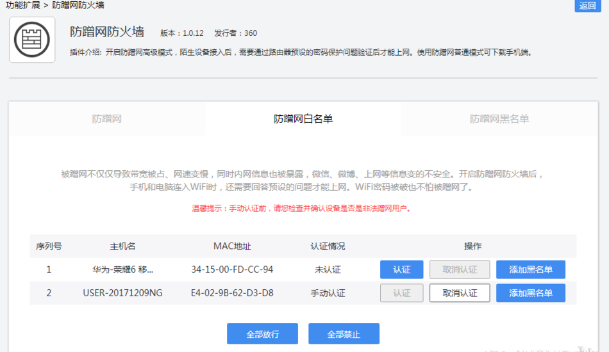Screen dimensions: 609x352
Task: Click the firewall plugin icon
Action: (x=32, y=40)
